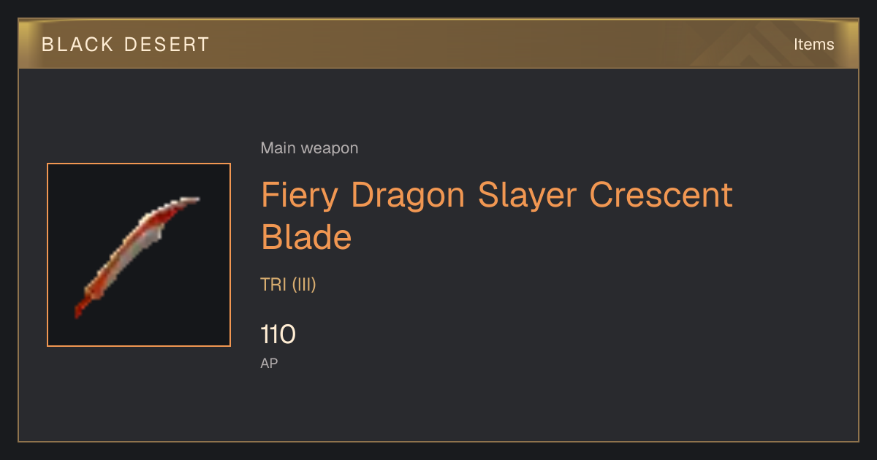Click the red hilt of the blade icon
The height and width of the screenshot is (460, 877).
pos(81,306)
